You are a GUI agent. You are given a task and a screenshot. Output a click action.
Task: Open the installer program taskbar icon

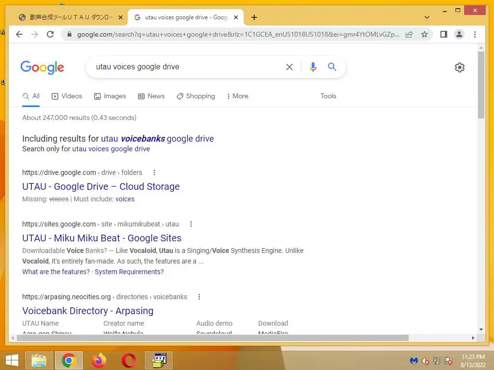pos(159,360)
